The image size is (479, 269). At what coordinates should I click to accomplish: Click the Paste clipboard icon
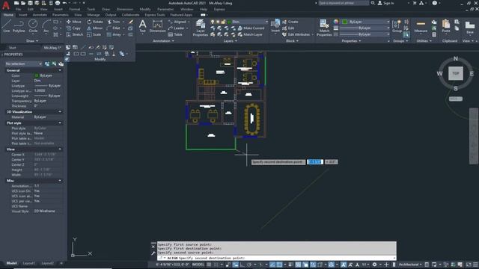click(446, 26)
